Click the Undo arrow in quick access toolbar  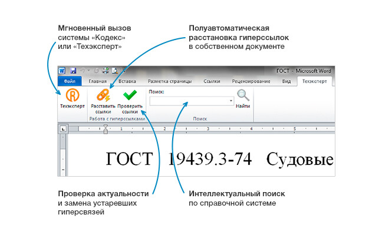(83, 71)
